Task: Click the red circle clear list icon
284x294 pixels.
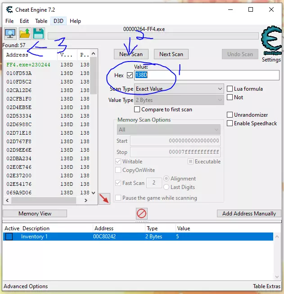Action: pos(141,214)
